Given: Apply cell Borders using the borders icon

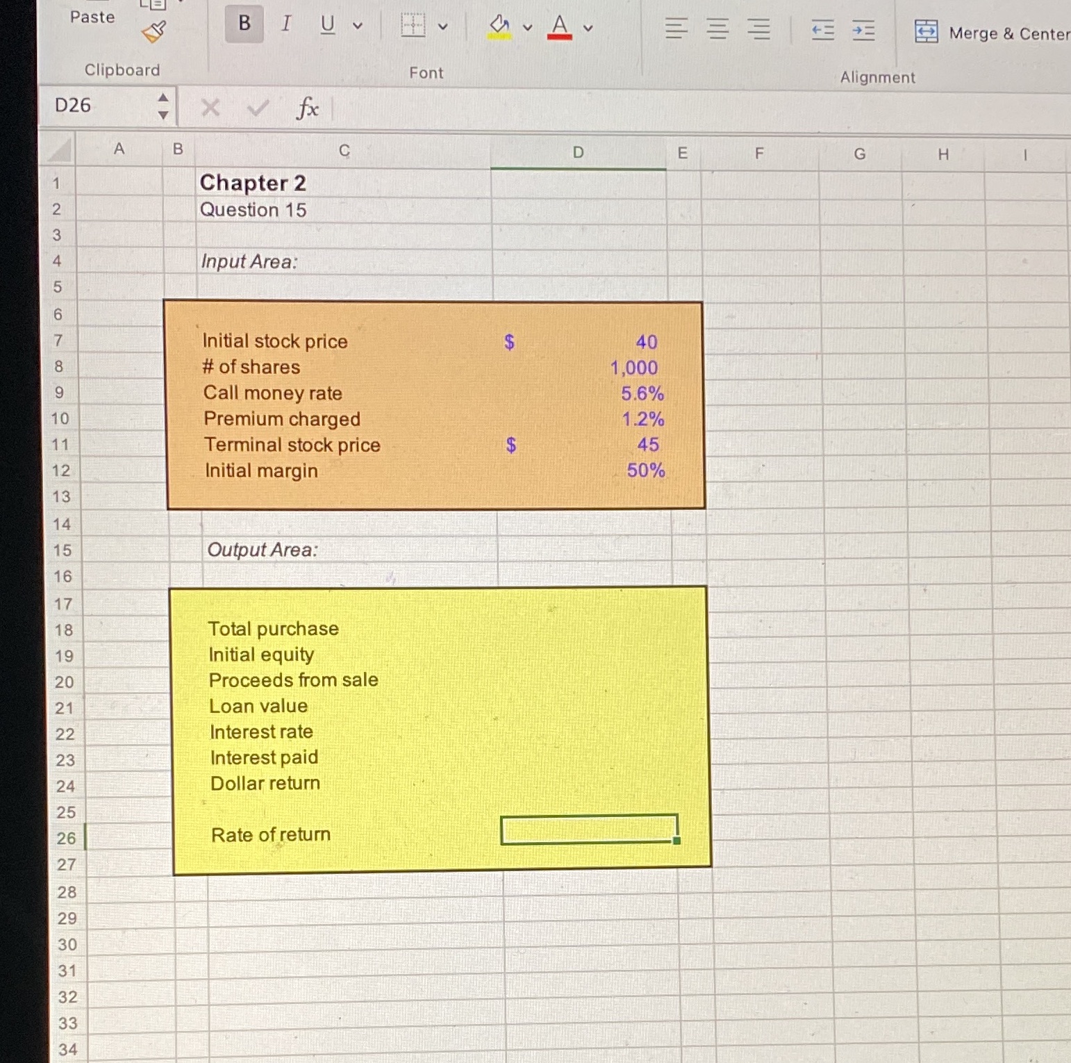Looking at the screenshot, I should 413,26.
